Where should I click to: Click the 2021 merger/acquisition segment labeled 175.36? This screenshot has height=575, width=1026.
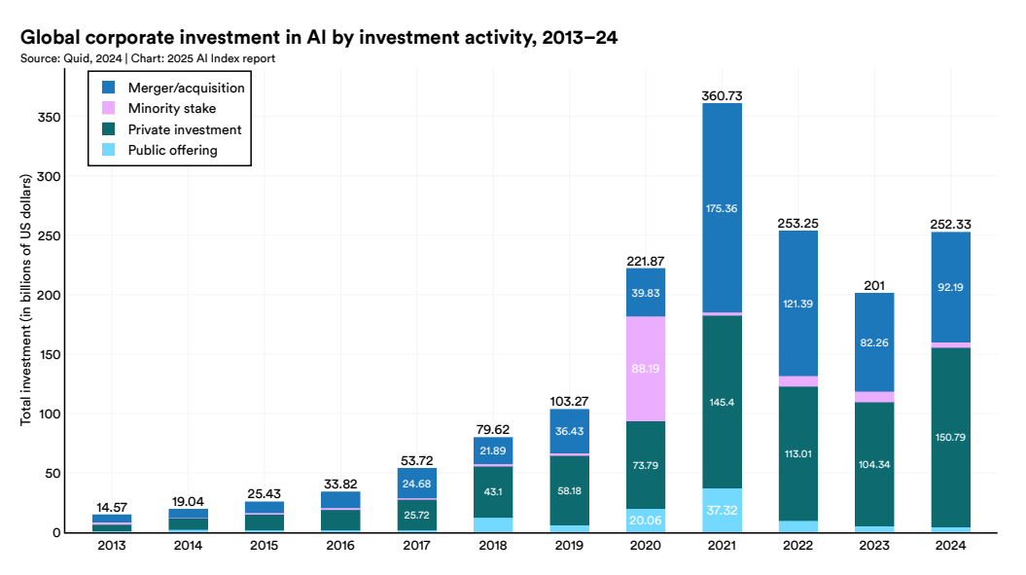pos(722,207)
